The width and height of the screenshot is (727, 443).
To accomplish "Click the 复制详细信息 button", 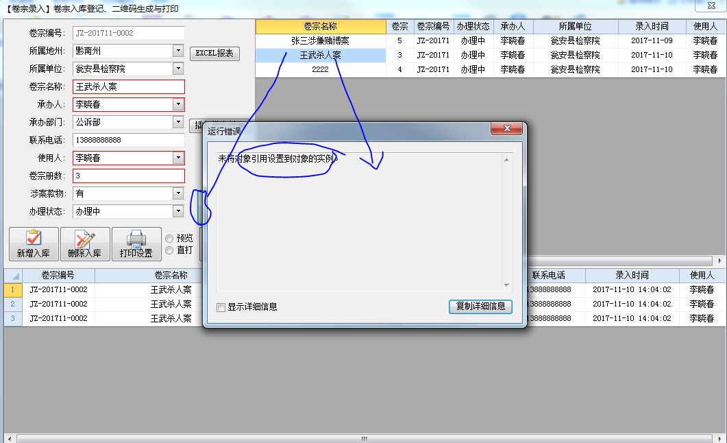I will tap(480, 307).
